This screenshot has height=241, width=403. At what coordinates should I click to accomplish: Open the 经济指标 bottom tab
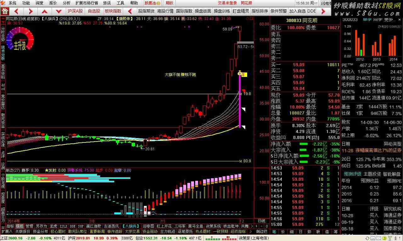pos(238,231)
